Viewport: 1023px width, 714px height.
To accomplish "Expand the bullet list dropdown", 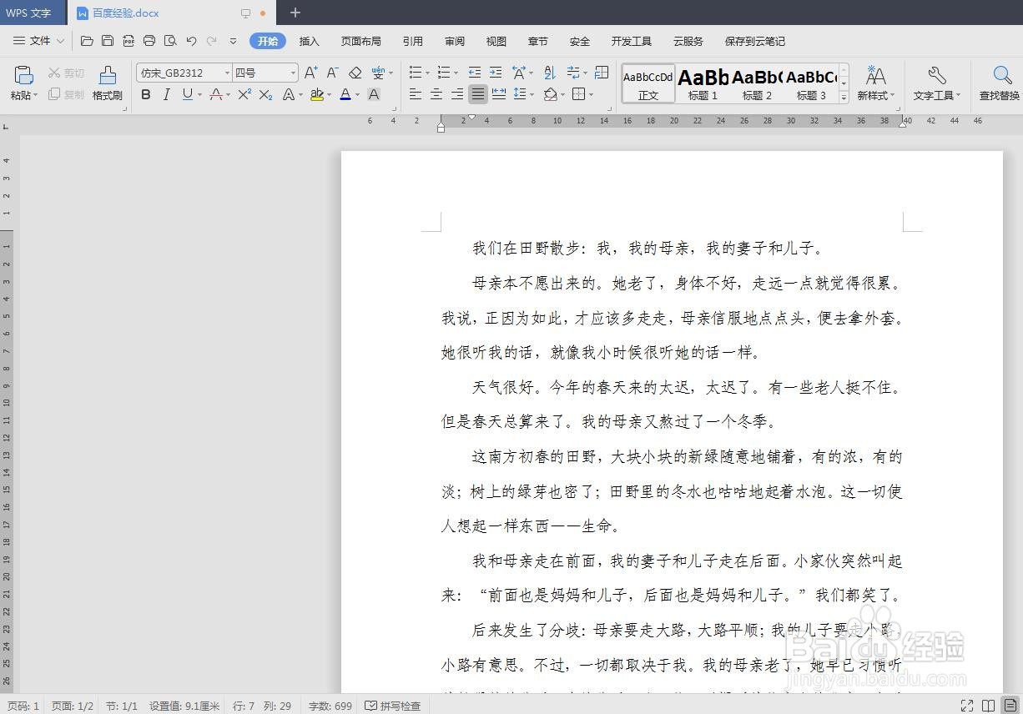I will point(427,73).
